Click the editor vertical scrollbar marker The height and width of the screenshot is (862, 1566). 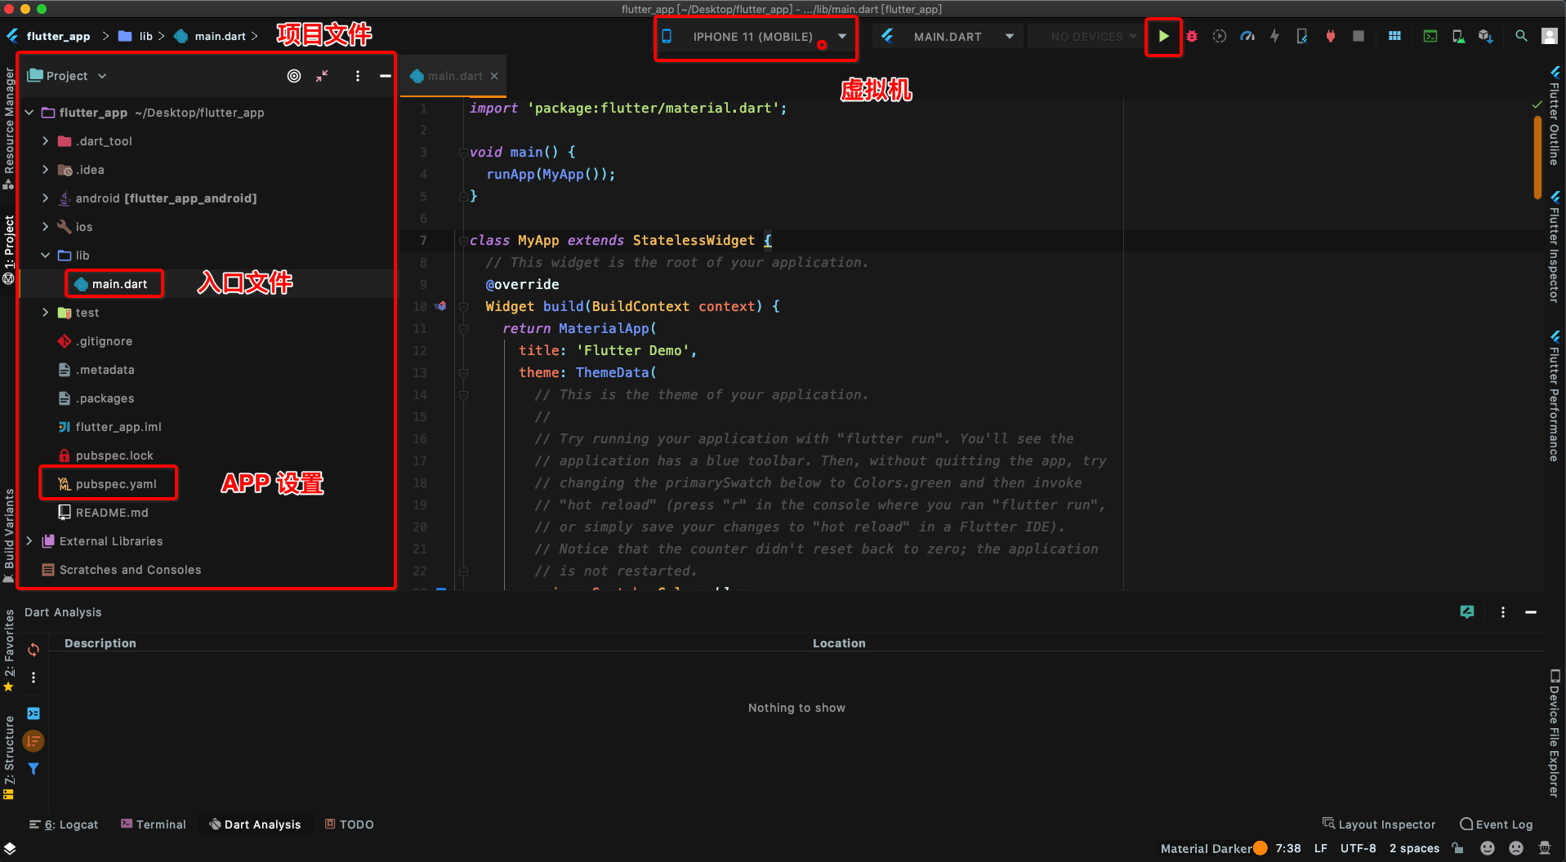coord(1537,158)
